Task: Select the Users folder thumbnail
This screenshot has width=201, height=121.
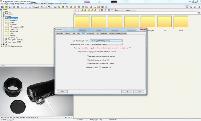Action: click(165, 23)
